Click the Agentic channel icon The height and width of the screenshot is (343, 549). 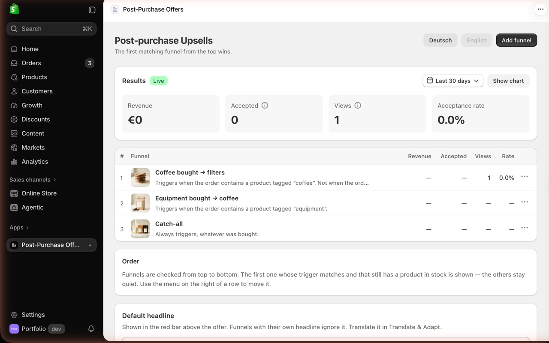point(14,208)
